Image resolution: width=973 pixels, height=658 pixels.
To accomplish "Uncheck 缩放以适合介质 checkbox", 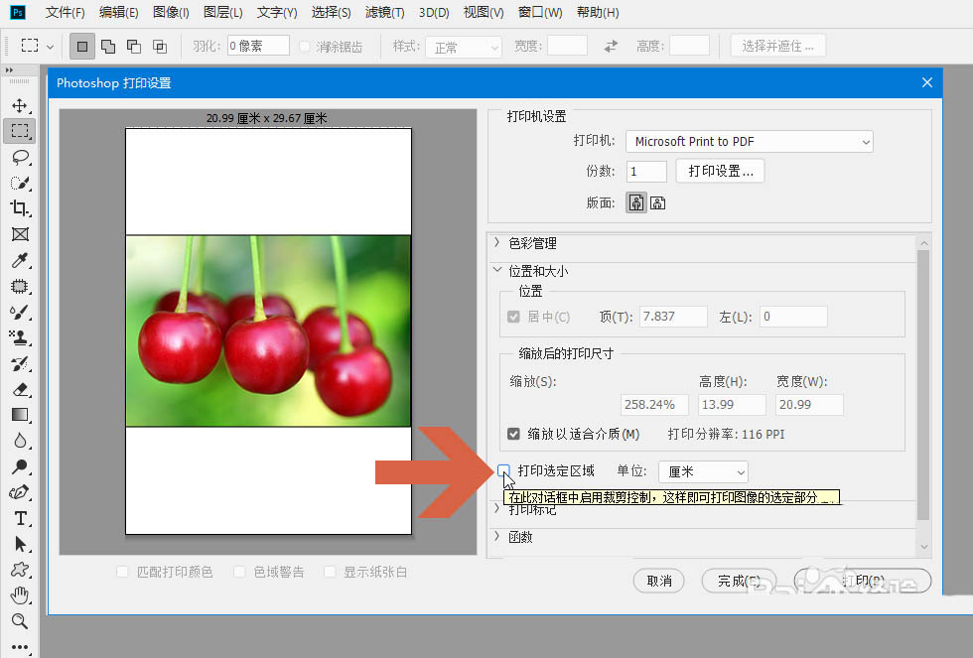I will coord(513,434).
